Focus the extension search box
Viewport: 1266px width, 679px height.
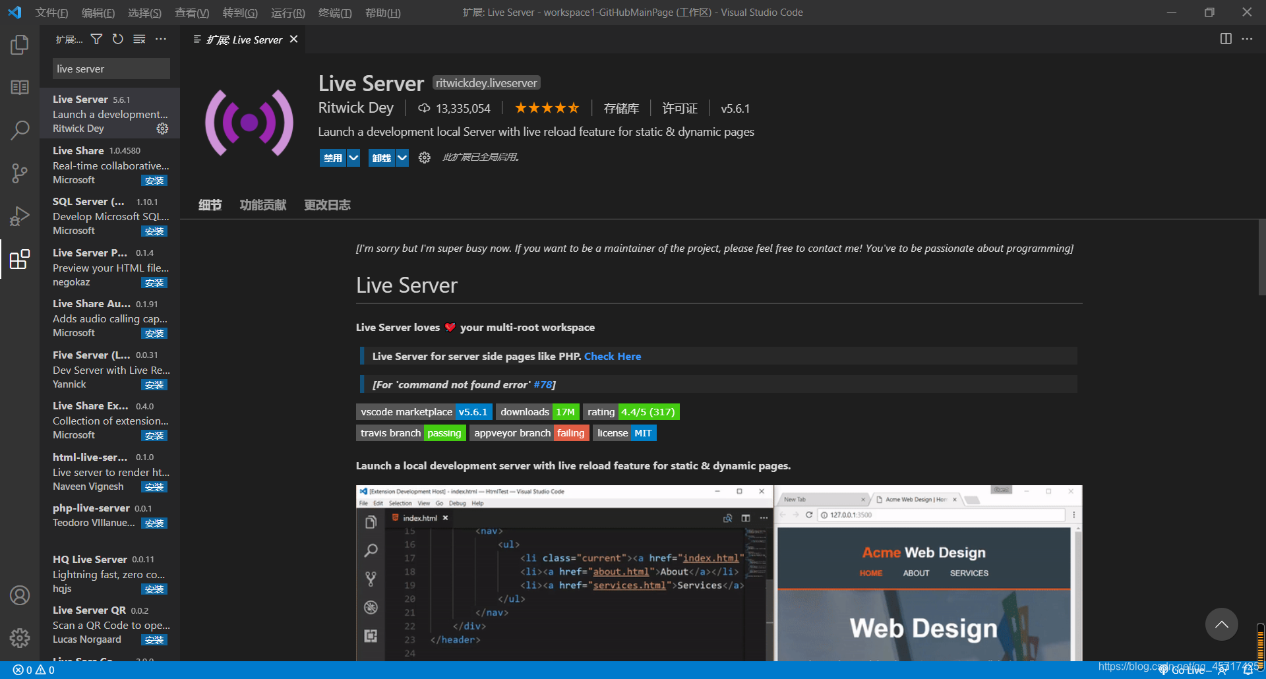pyautogui.click(x=111, y=69)
